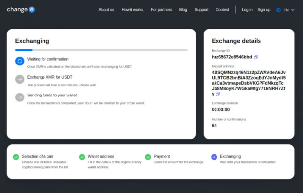Open the Support page

click(201, 10)
